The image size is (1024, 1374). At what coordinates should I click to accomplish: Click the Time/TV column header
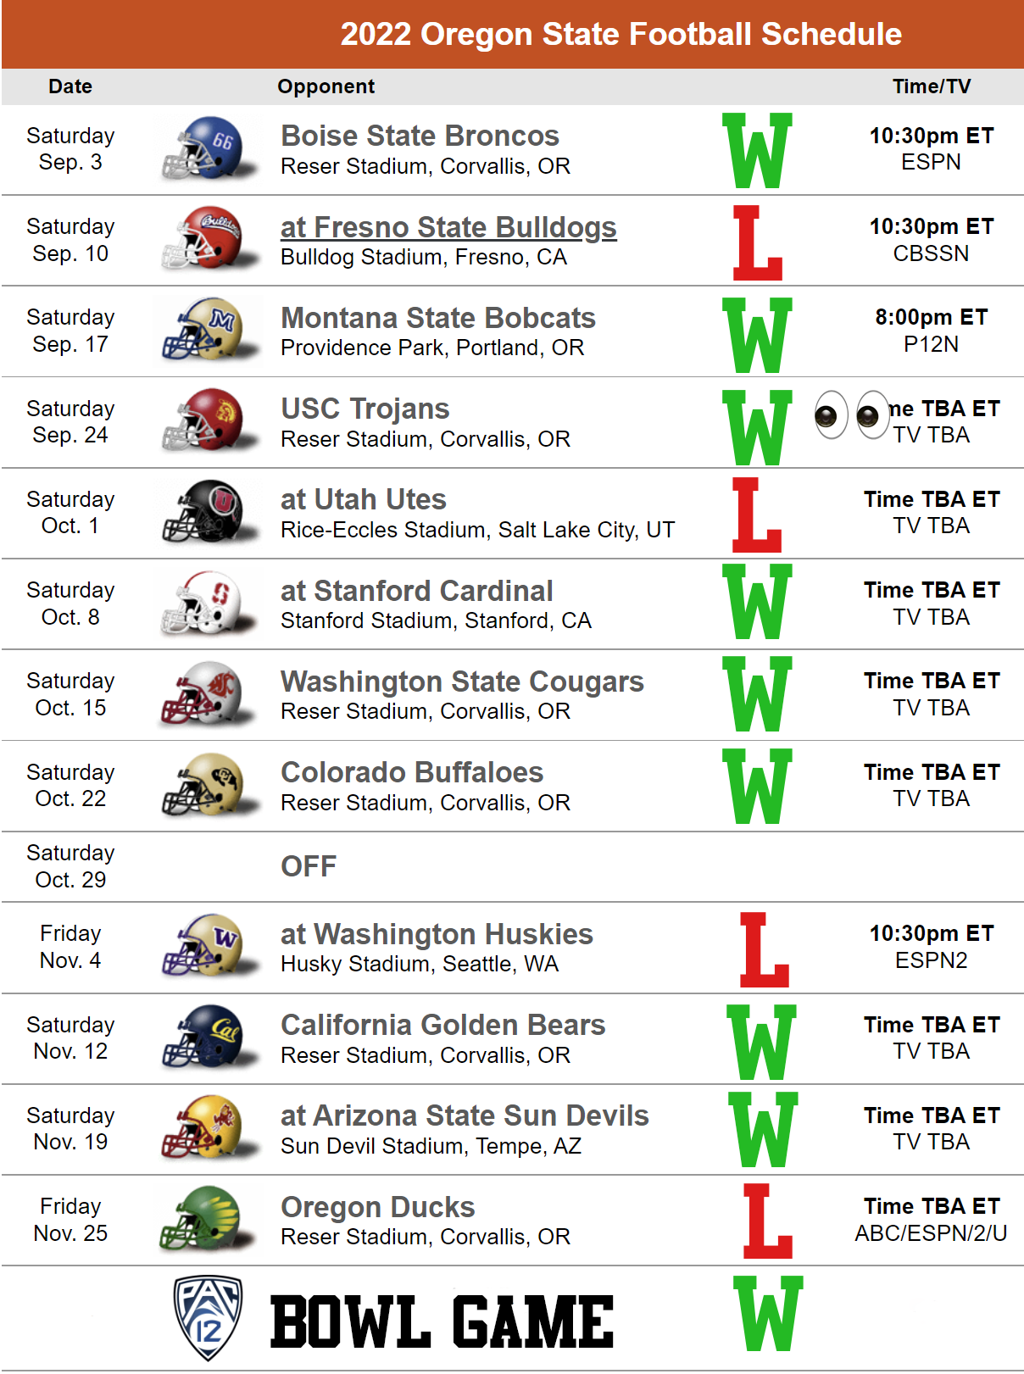click(x=931, y=86)
